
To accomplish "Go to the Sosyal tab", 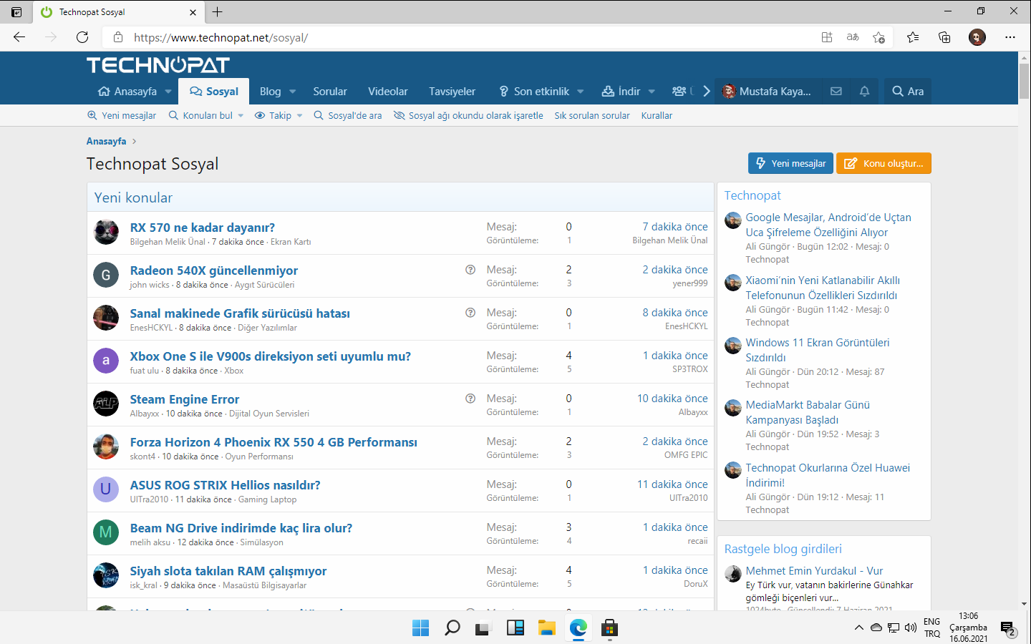I will (214, 92).
